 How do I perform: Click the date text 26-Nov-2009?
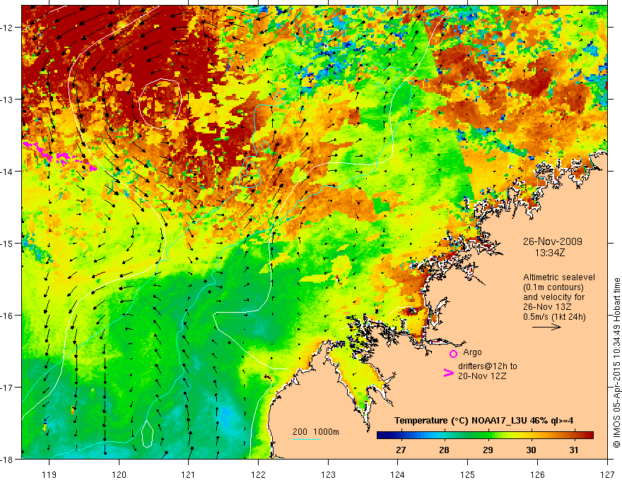click(x=552, y=241)
